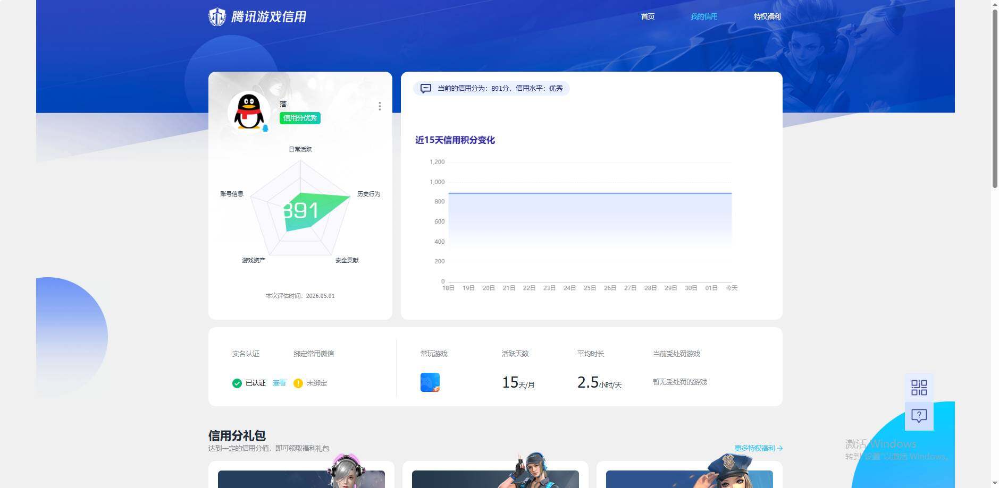Click the 绑定常用微信 label
Image resolution: width=999 pixels, height=488 pixels.
314,354
